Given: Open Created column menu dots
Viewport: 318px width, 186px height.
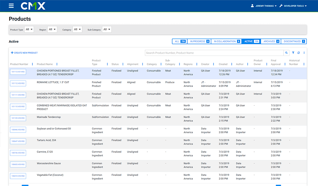Looking at the screenshot, I should (232, 64).
